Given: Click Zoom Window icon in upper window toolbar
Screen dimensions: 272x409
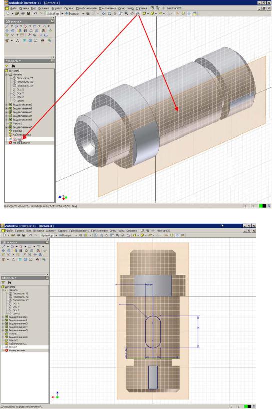Looking at the screenshot, I should tap(109, 13).
